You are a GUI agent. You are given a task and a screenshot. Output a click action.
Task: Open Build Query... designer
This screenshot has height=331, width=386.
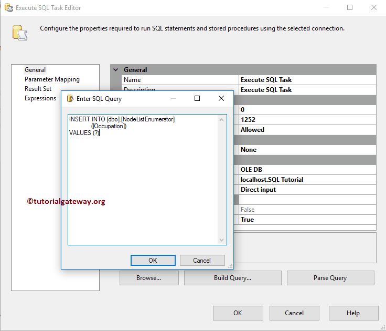coord(233,278)
